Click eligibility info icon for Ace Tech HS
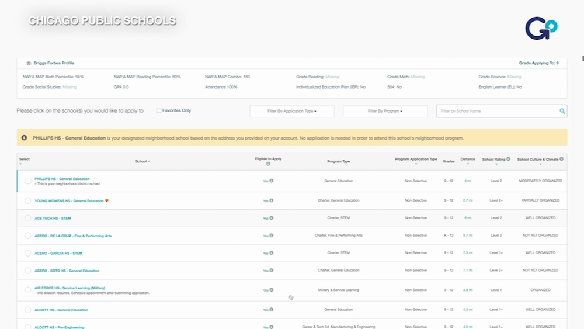 point(272,218)
